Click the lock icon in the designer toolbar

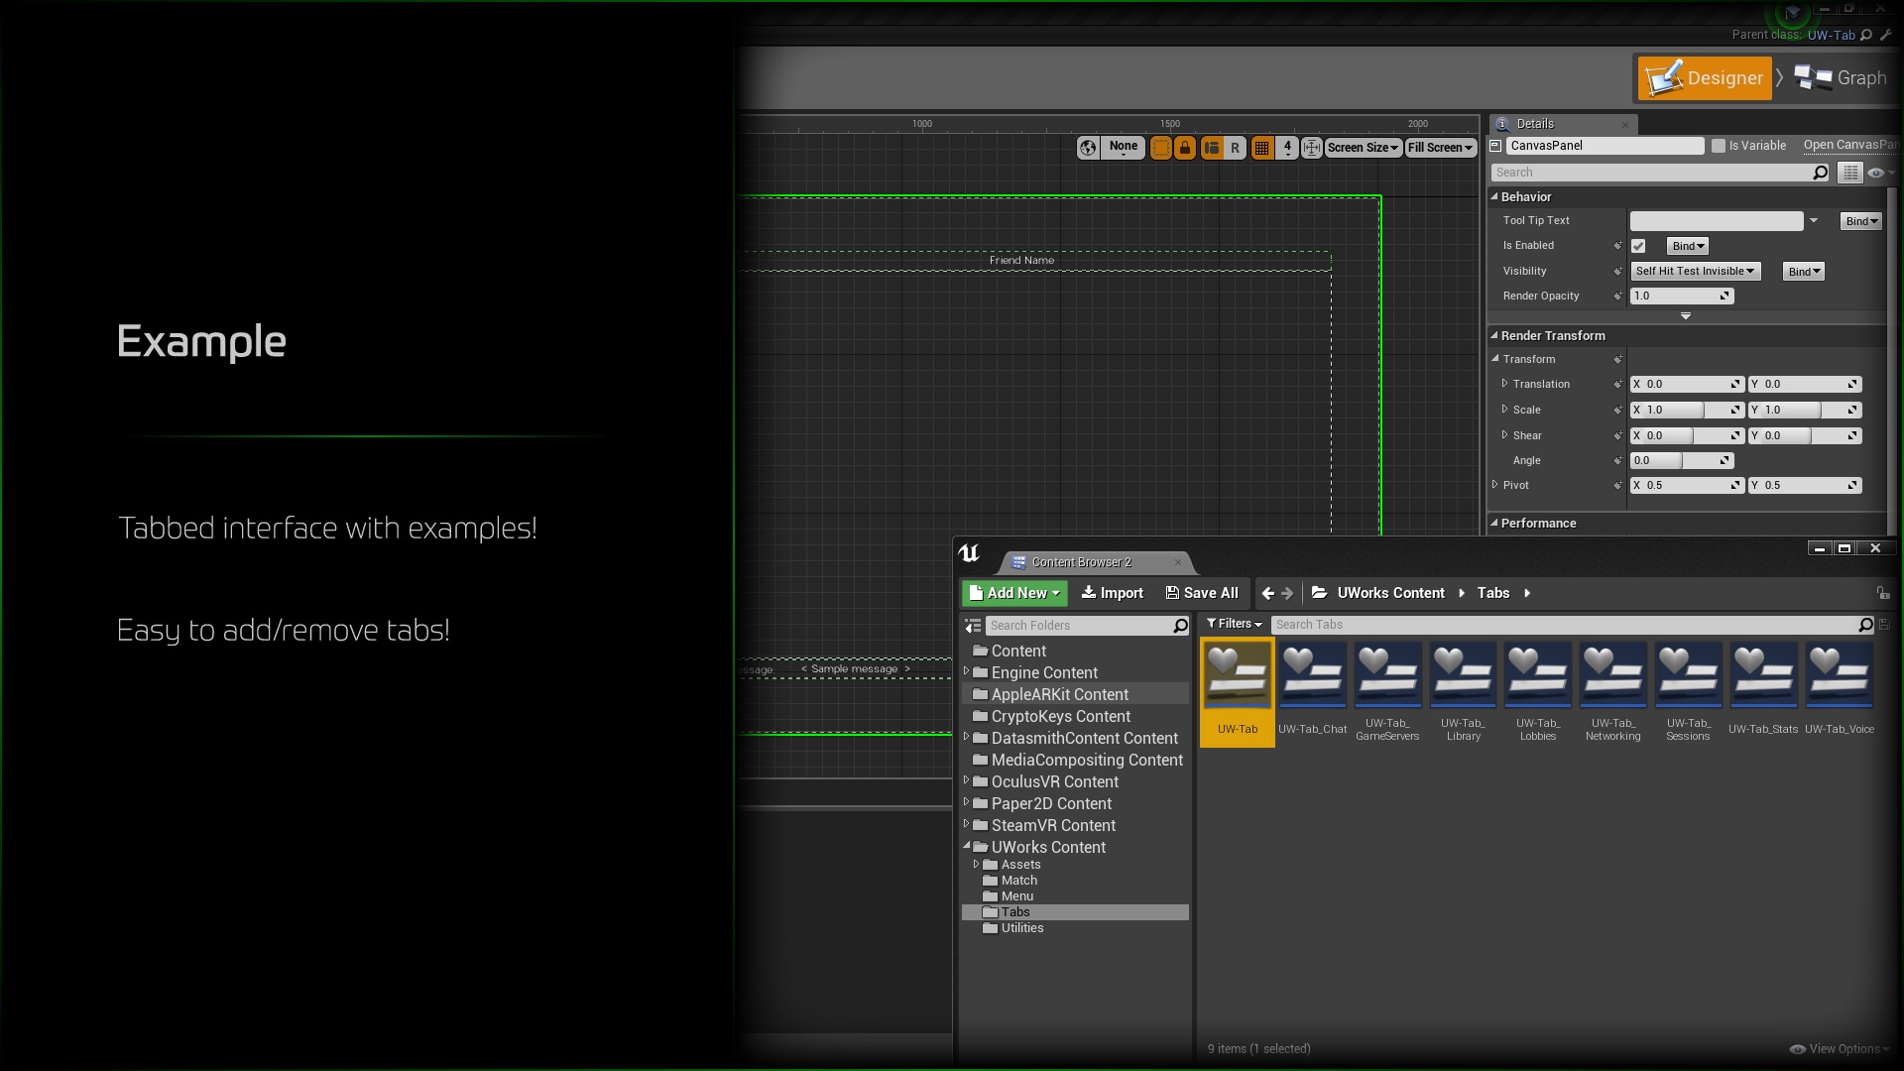click(x=1186, y=148)
